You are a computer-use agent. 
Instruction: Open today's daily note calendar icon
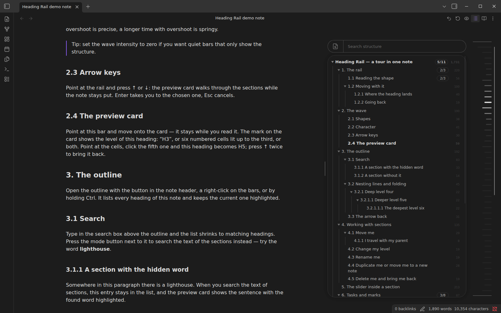point(7,49)
